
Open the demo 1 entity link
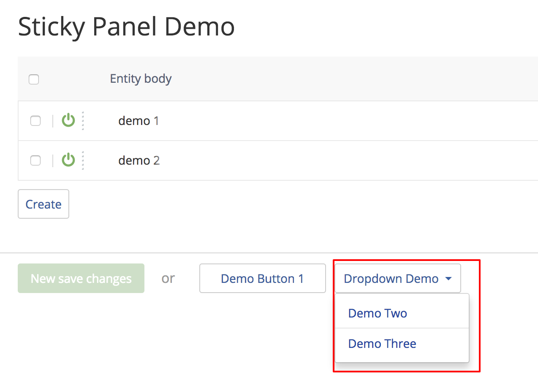click(x=139, y=120)
